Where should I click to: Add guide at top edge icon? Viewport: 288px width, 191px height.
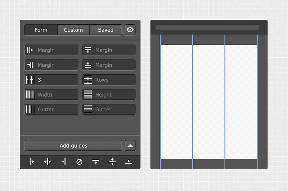(96, 162)
